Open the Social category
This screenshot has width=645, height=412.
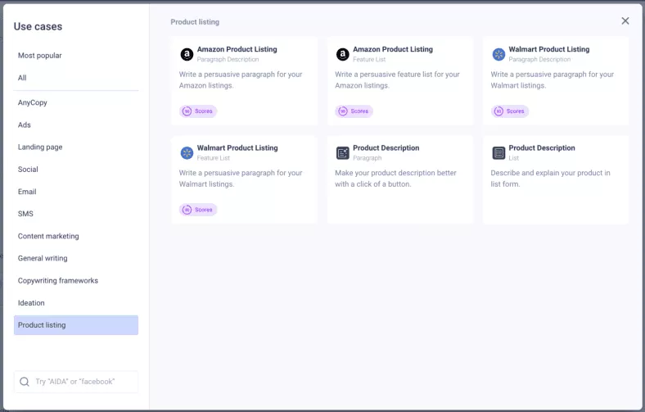[76, 170]
